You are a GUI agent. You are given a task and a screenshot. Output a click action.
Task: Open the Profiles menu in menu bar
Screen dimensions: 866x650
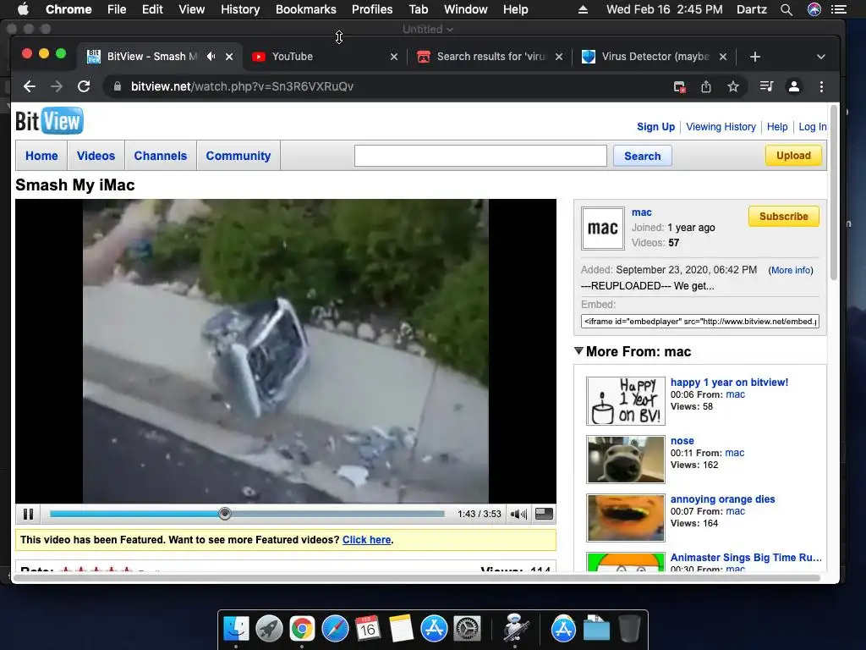click(x=372, y=9)
